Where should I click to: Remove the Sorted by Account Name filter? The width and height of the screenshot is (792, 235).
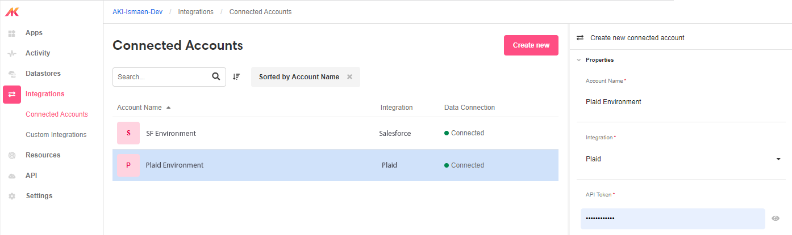350,77
